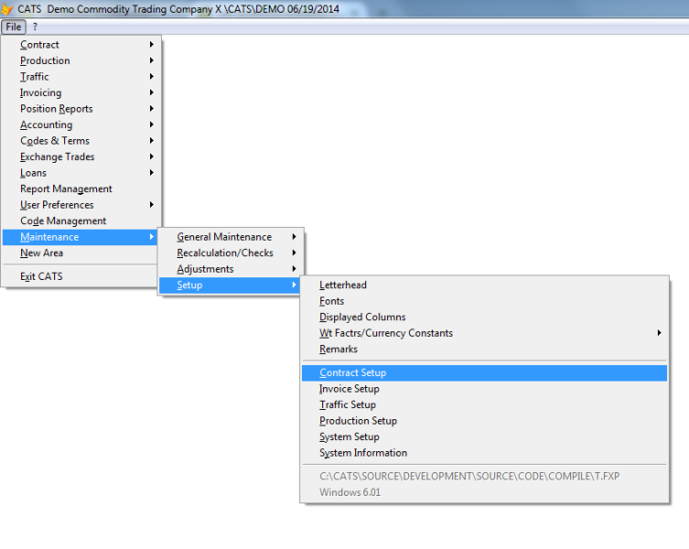Click the CATS application icon in title bar
Viewport: 689px width, 549px height.
[6, 9]
